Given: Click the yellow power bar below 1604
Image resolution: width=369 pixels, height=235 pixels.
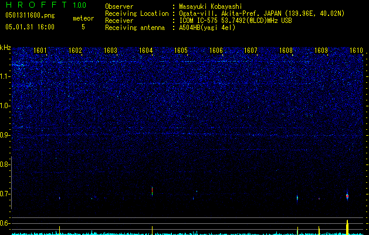Looking at the screenshot, I should (153, 230).
